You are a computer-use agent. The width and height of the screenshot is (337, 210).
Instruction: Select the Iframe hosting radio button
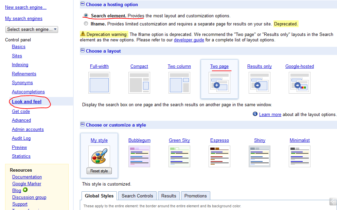point(86,23)
